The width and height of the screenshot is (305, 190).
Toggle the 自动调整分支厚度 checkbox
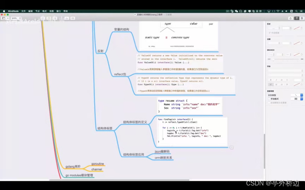tap(269, 103)
